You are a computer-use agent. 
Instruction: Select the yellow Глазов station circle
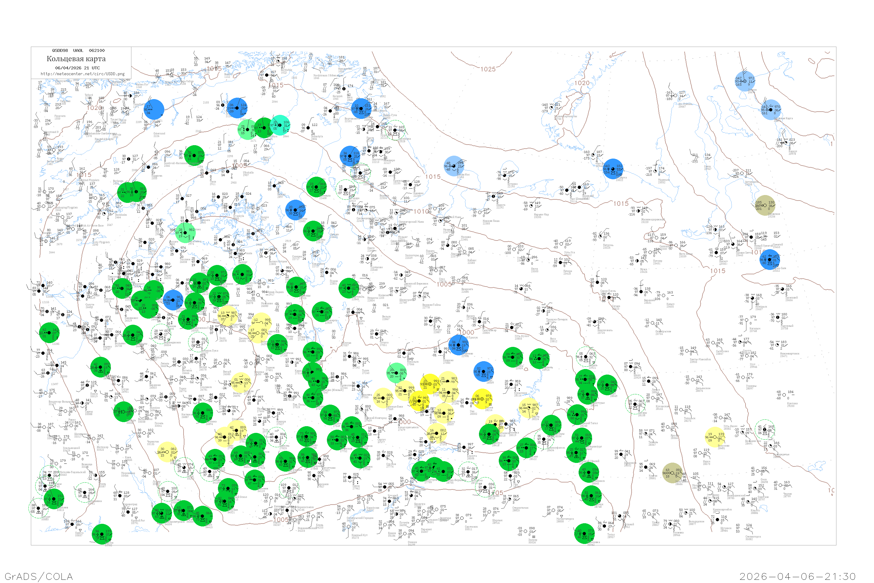482,399
